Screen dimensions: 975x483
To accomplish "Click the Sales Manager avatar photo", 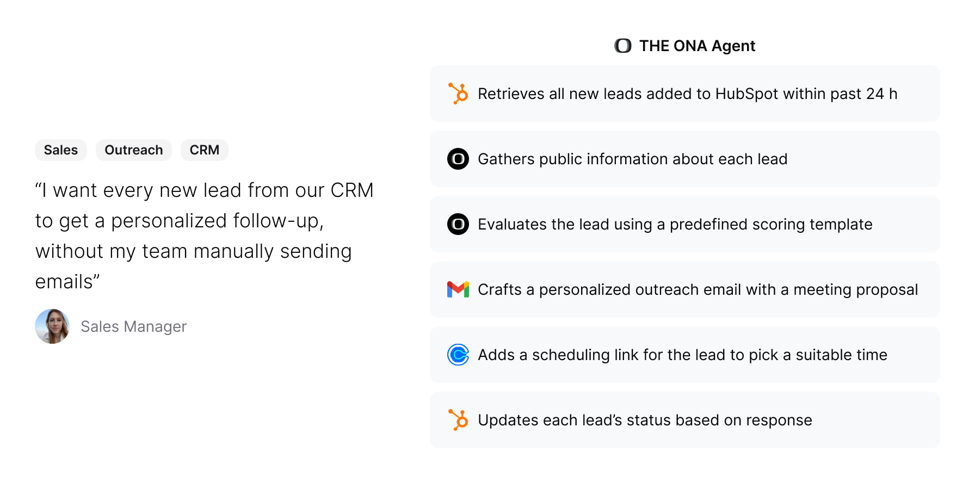I will [52, 326].
